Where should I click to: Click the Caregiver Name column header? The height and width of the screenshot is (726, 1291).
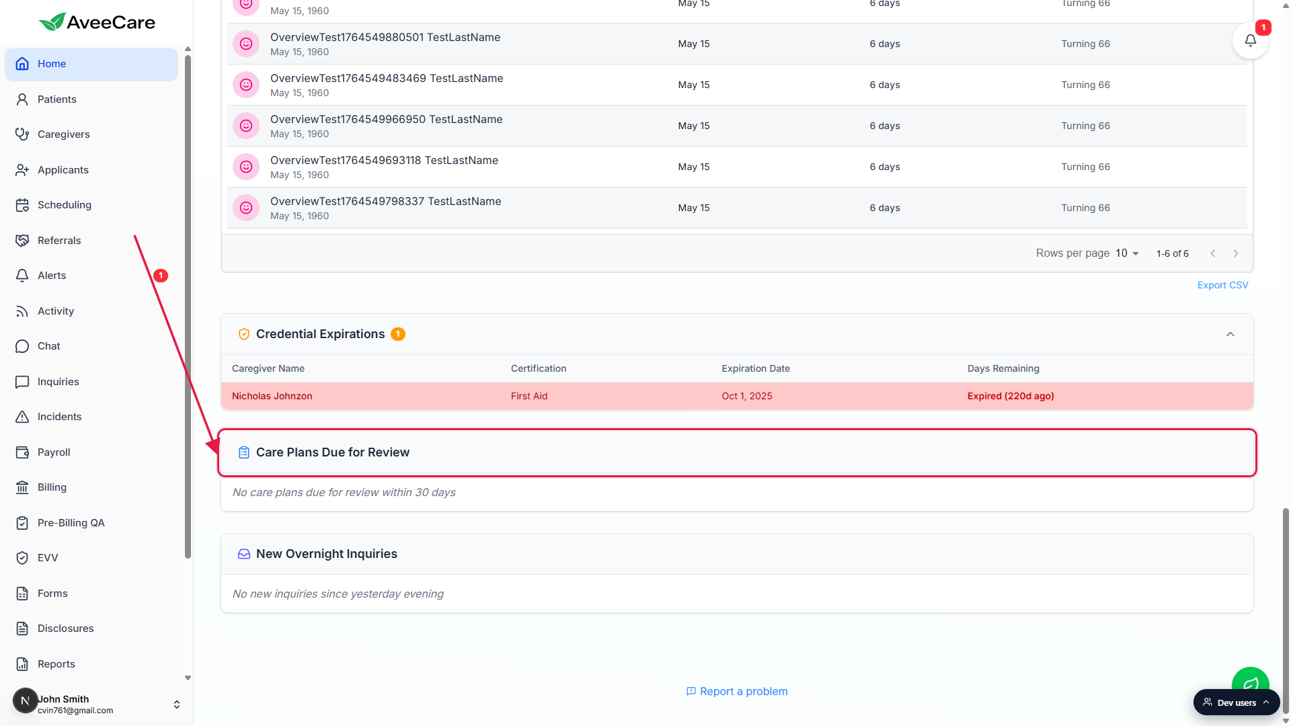point(268,368)
